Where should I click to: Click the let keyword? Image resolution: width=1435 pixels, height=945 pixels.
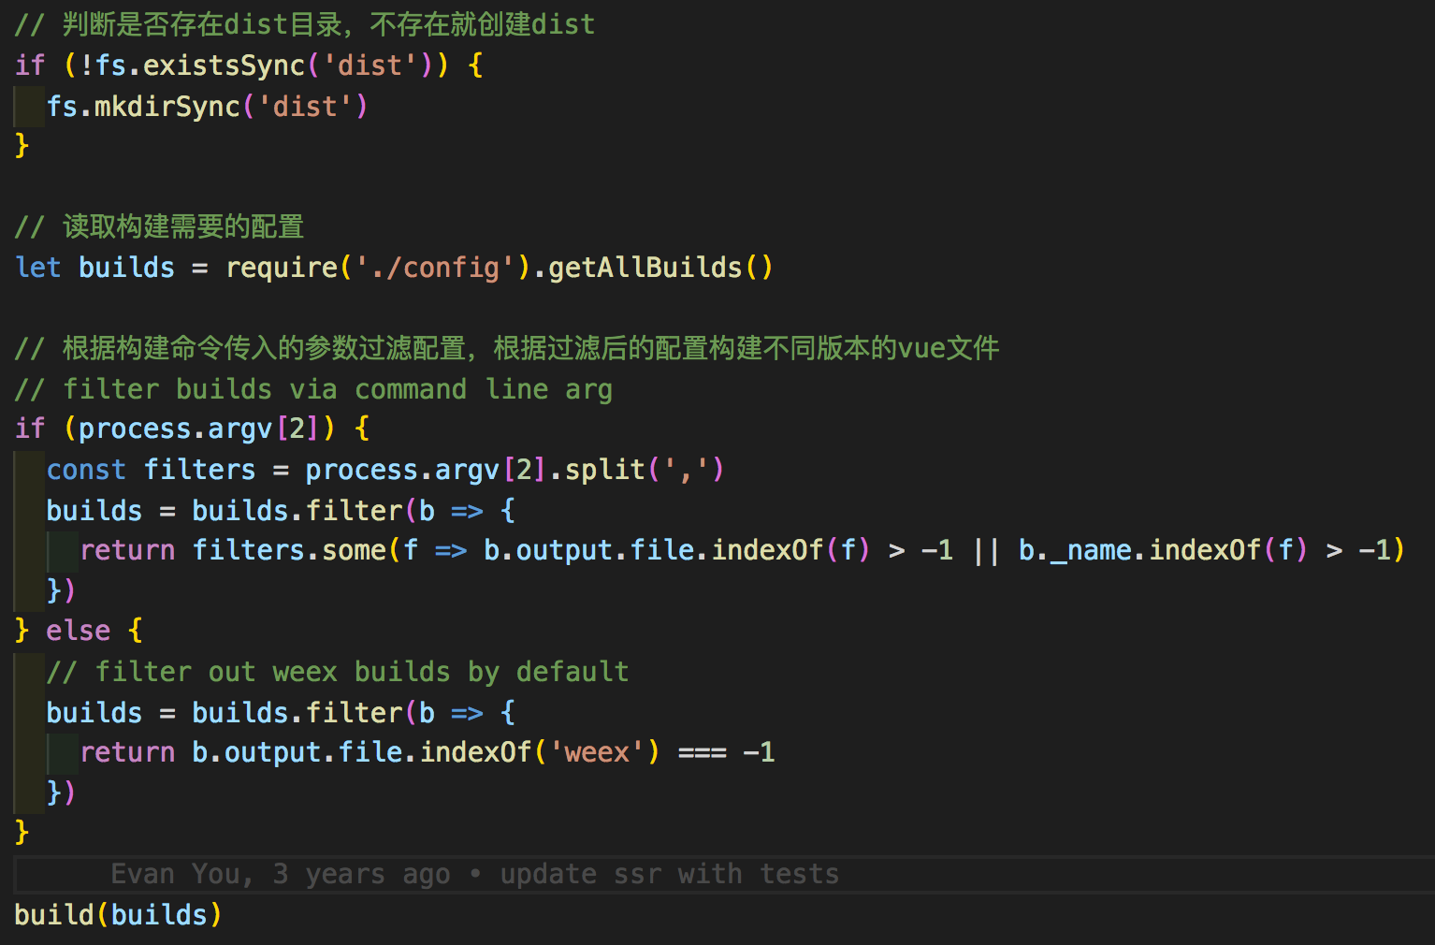tap(38, 268)
